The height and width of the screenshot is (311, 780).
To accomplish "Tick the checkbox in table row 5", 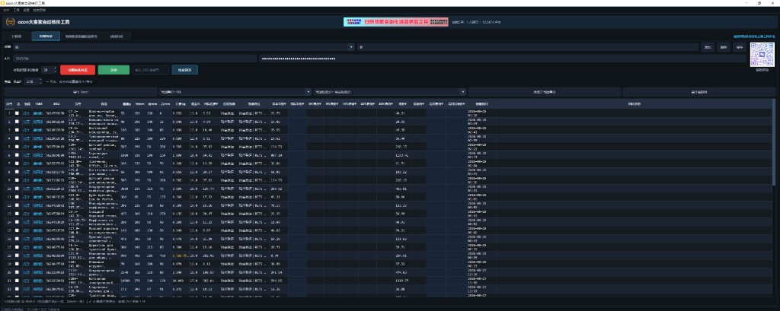I will (18, 147).
